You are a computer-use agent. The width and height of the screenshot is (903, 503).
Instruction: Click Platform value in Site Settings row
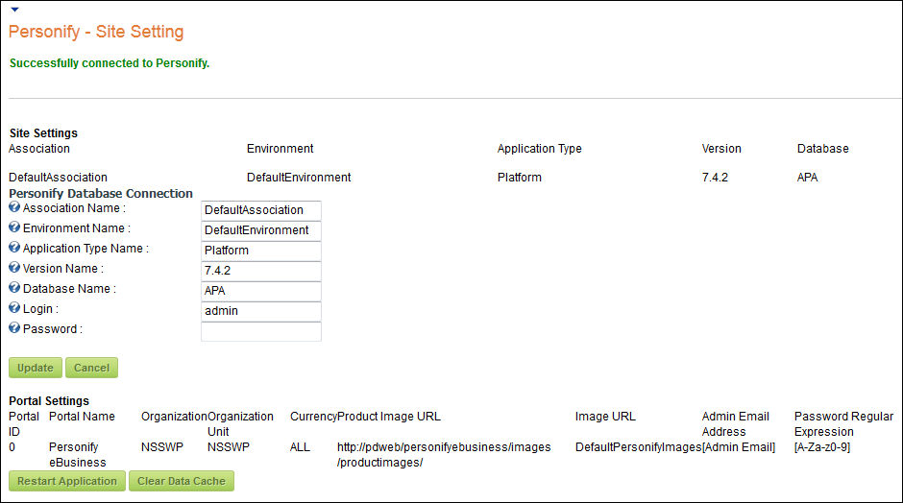click(520, 178)
